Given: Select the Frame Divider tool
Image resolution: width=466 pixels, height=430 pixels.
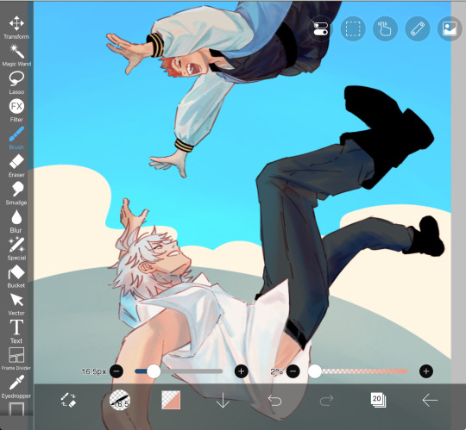Looking at the screenshot, I should click(x=16, y=359).
